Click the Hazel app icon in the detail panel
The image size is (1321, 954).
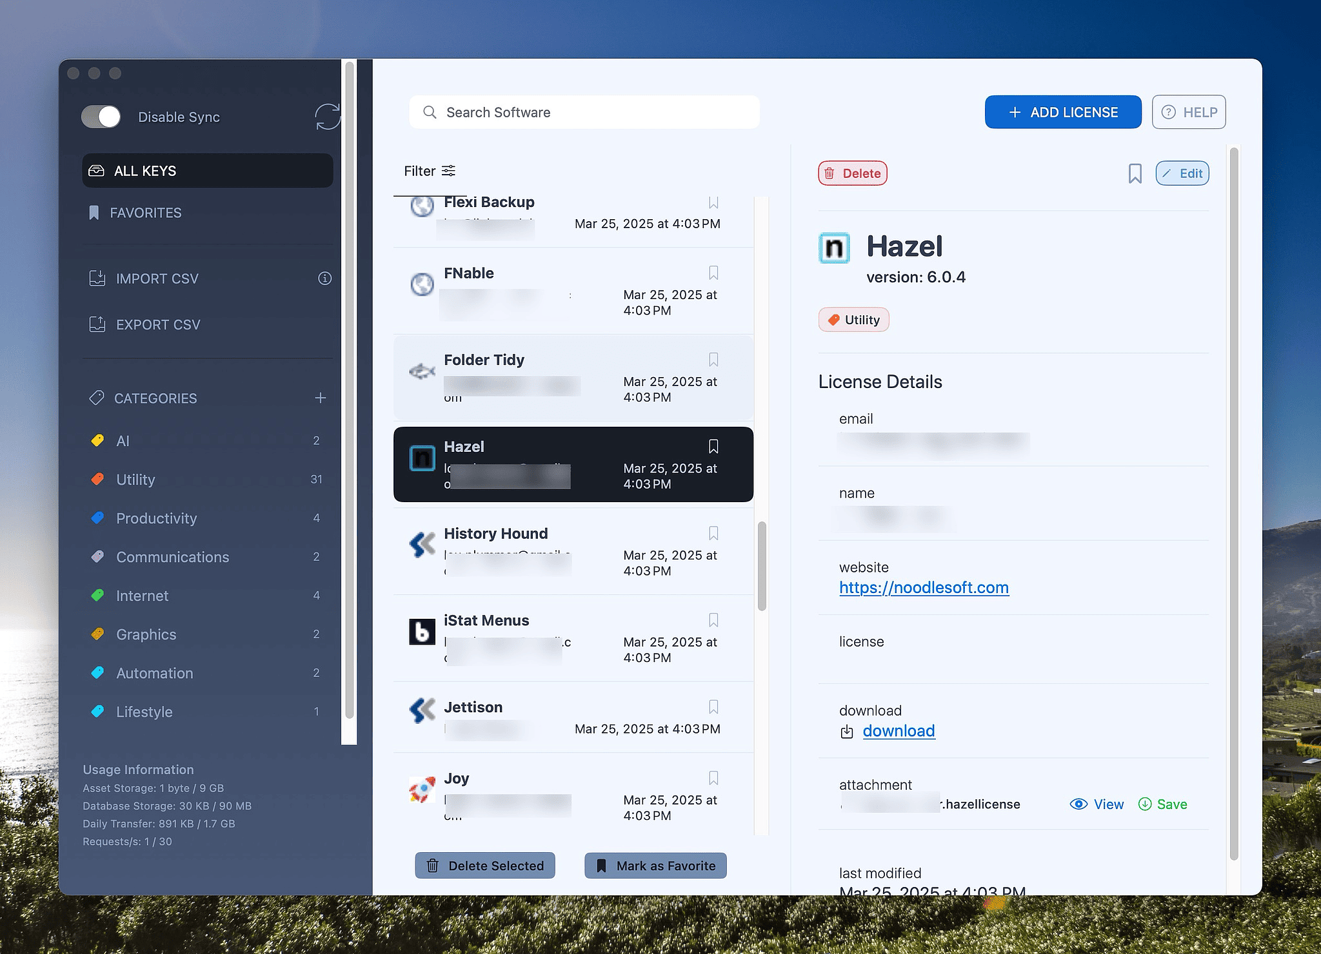coord(834,248)
